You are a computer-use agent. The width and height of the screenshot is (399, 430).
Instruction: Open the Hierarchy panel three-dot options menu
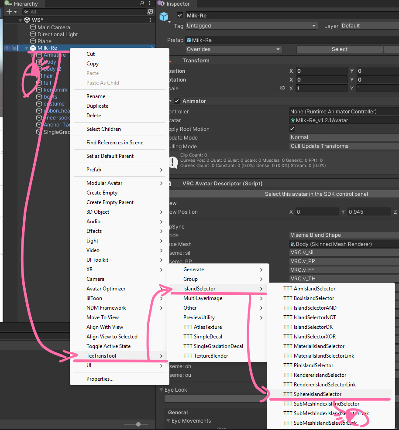pyautogui.click(x=150, y=3)
